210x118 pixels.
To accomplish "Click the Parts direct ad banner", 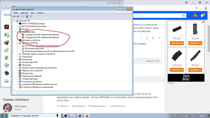I will 186,78.
